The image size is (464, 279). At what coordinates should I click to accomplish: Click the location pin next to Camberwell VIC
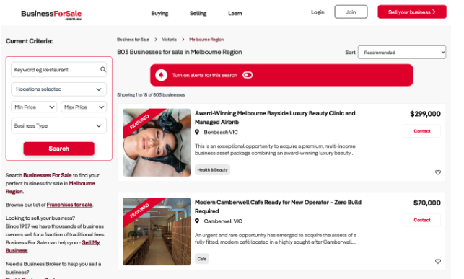tap(197, 221)
